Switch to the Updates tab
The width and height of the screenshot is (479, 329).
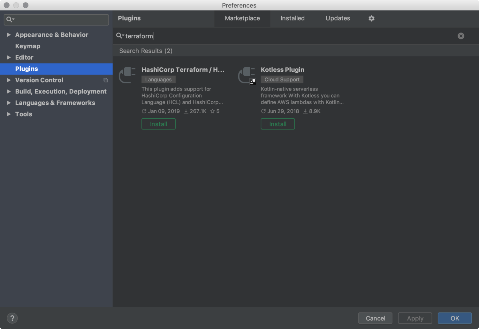338,18
